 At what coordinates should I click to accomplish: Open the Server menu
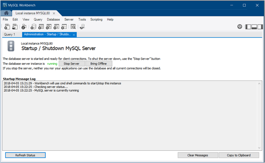(x=69, y=20)
